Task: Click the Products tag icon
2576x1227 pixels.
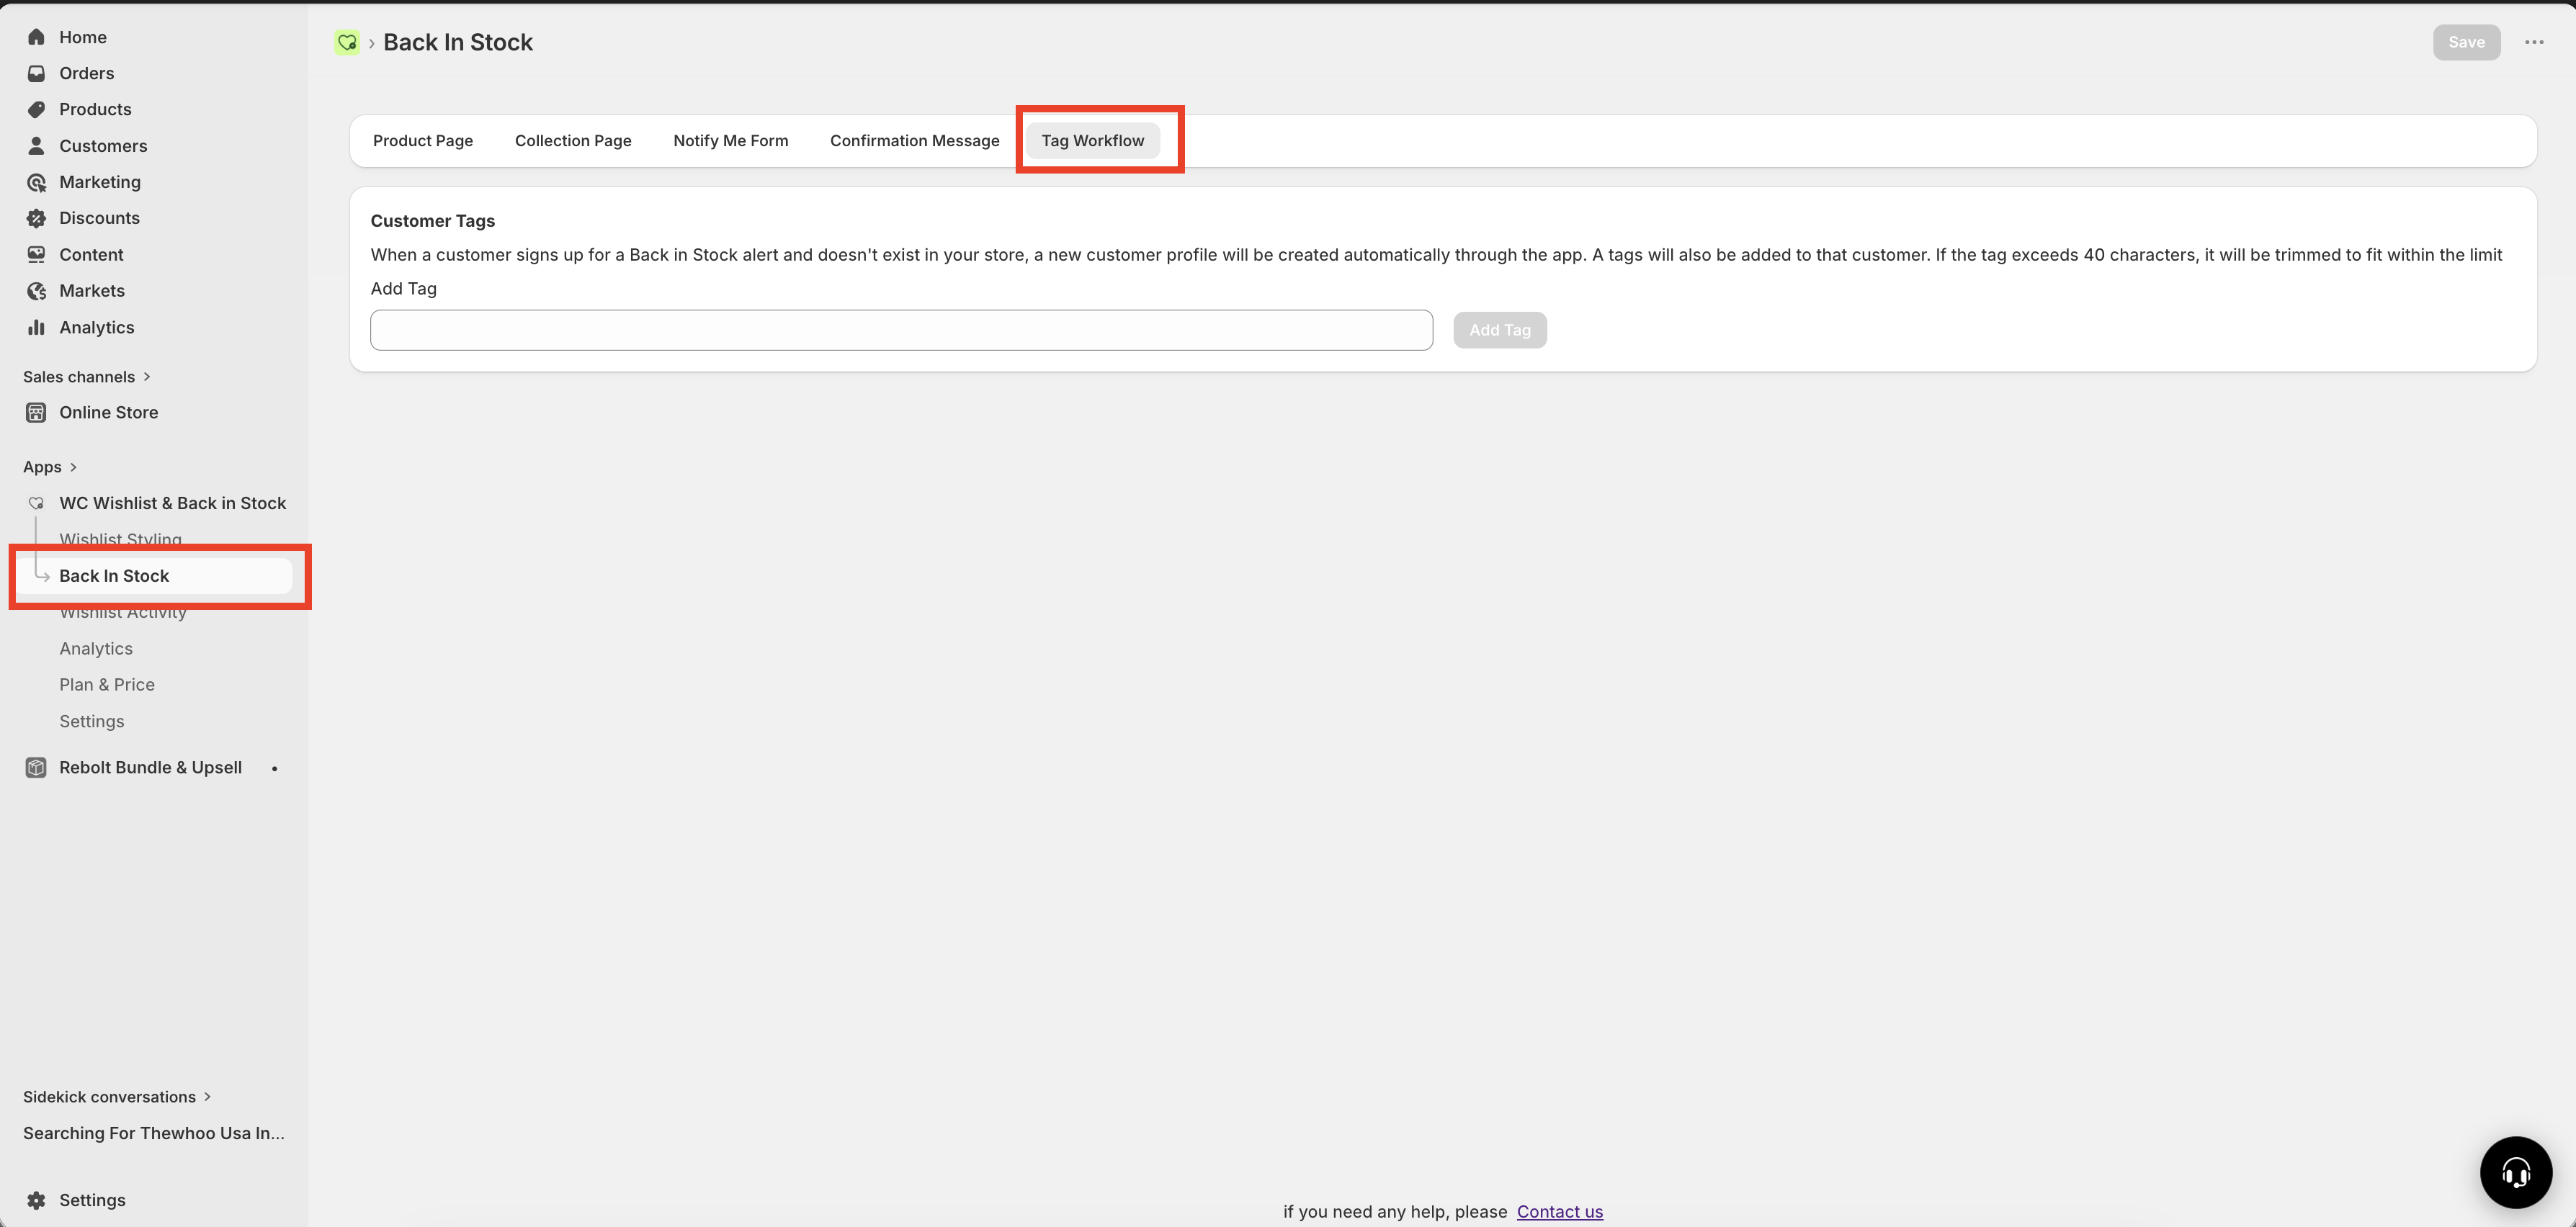Action: [36, 109]
